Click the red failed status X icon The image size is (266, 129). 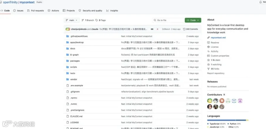pyautogui.click(x=158, y=29)
